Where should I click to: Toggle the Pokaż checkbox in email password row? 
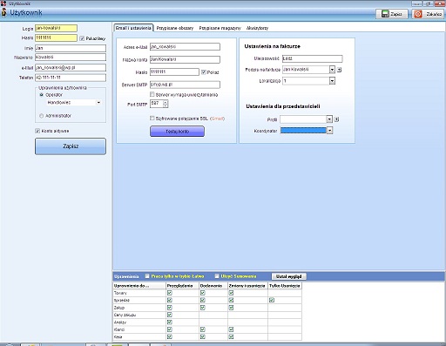(204, 72)
